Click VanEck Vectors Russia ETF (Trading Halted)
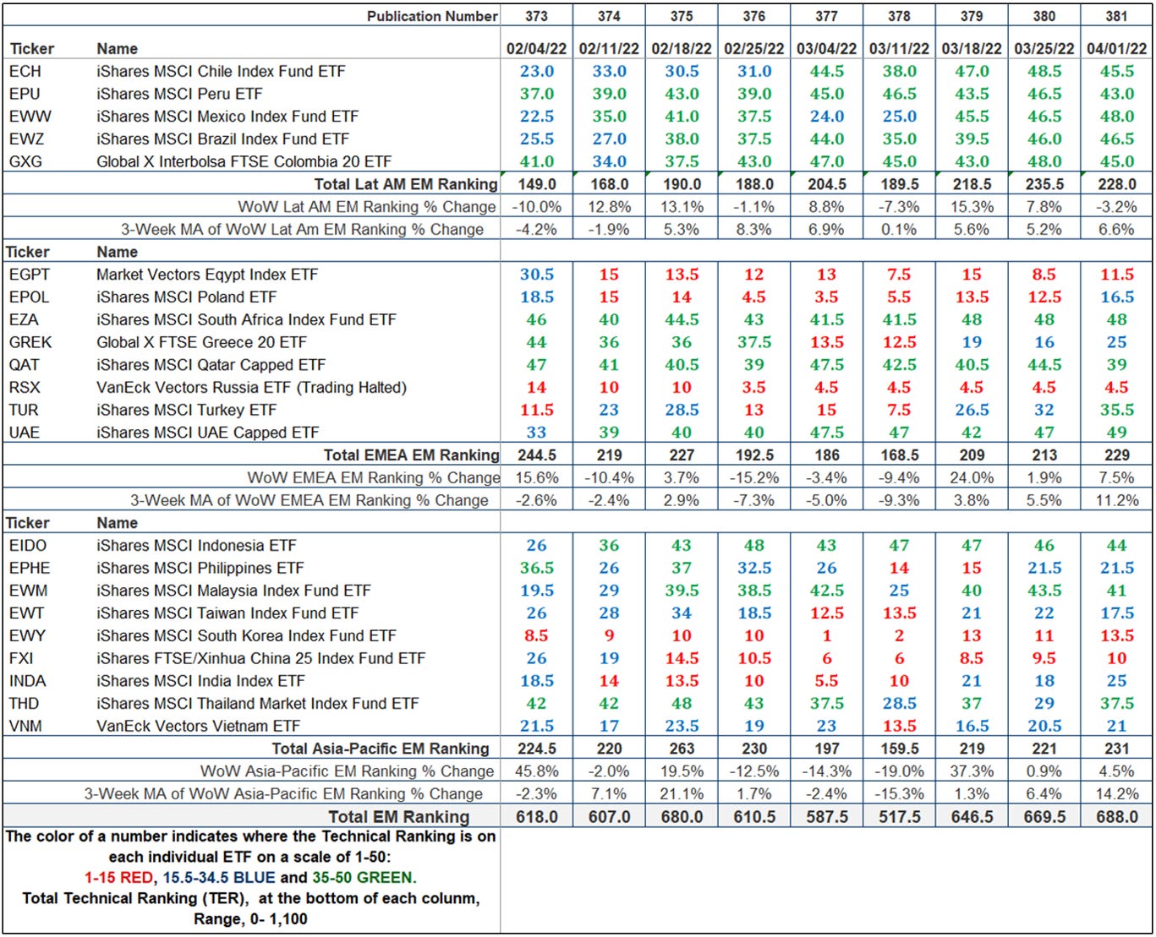Image resolution: width=1156 pixels, height=937 pixels. (x=251, y=388)
